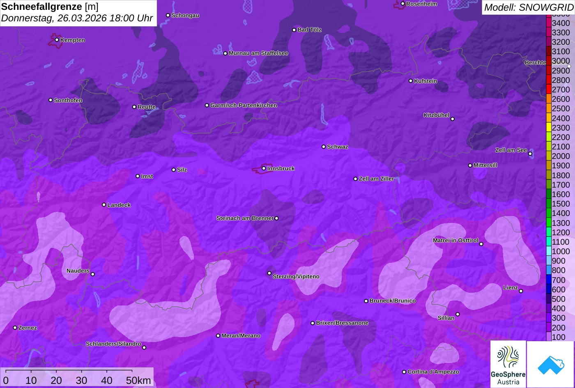Viewport: 575px width, 388px height.
Task: Click the Brixen/Bressanone label
Action: click(x=342, y=323)
